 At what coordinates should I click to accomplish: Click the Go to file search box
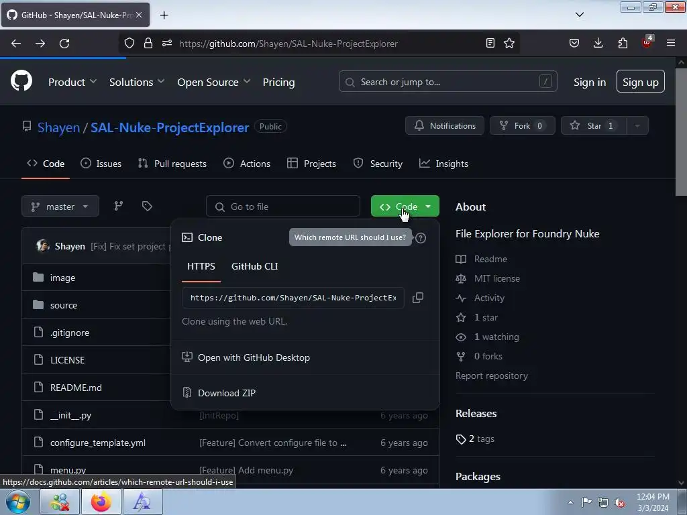tap(283, 207)
